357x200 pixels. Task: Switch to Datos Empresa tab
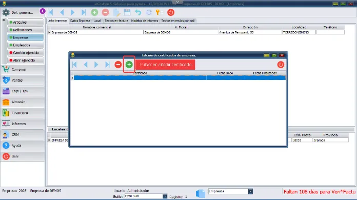tap(80, 21)
